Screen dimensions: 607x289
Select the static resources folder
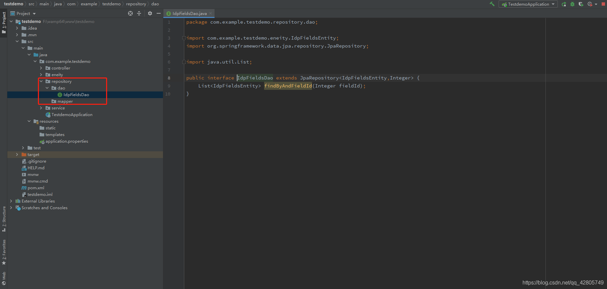(50, 128)
